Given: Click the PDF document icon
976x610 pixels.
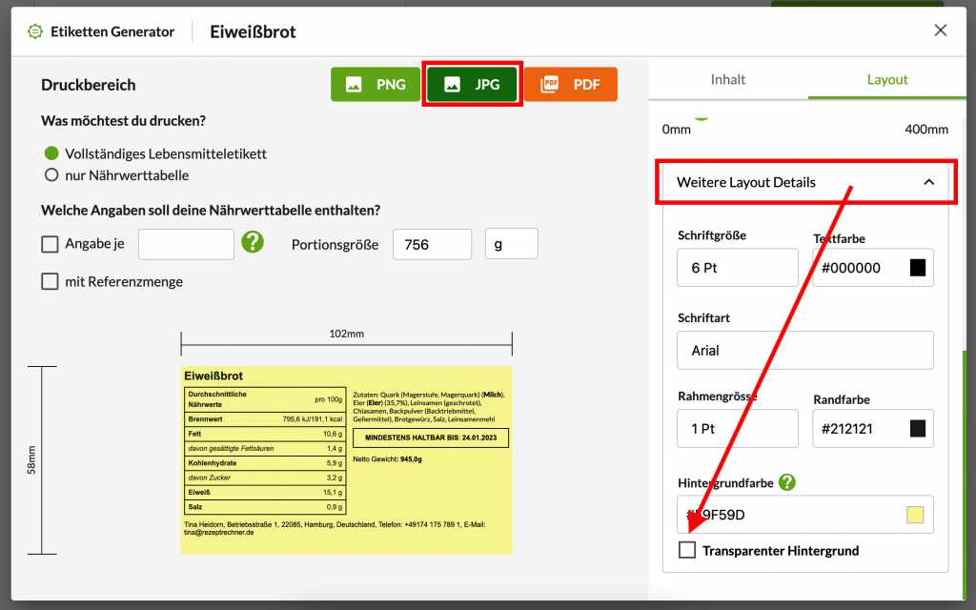Looking at the screenshot, I should tap(550, 84).
